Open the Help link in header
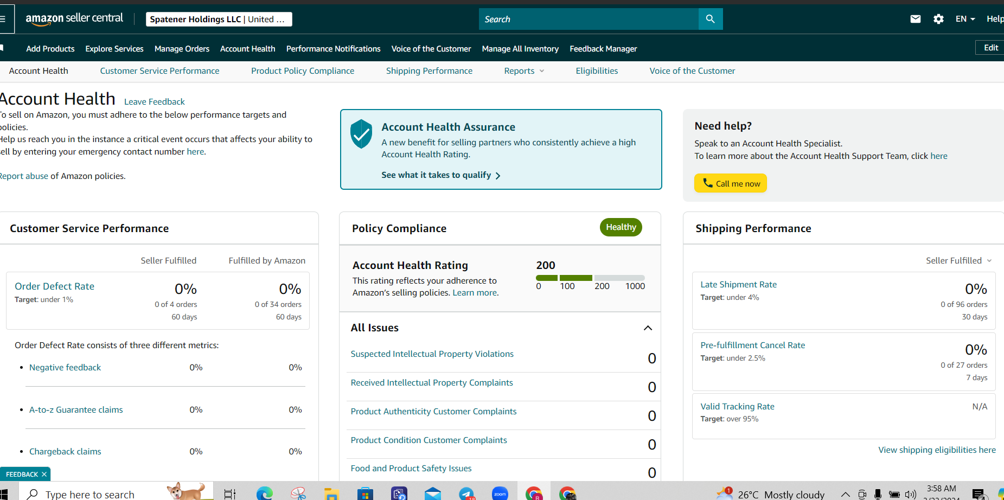1004x500 pixels. (x=995, y=19)
